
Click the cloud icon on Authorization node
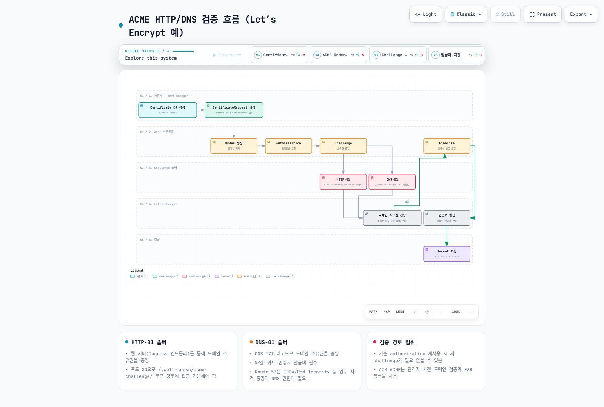[269, 142]
